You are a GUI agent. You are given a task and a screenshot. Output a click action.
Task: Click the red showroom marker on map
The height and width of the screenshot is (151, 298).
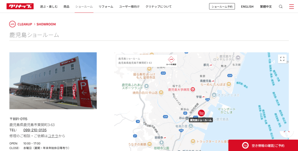click(x=201, y=113)
